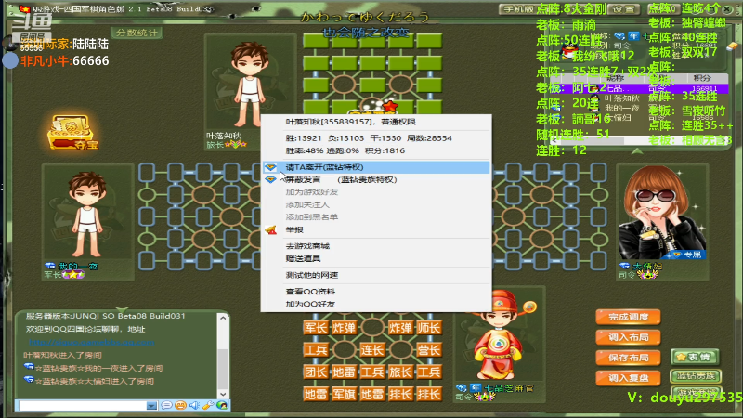
Task: Select the 军旗 flag piece
Action: pos(344,394)
